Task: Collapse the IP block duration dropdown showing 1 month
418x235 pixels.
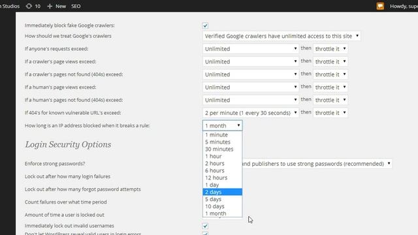Action: pyautogui.click(x=223, y=125)
